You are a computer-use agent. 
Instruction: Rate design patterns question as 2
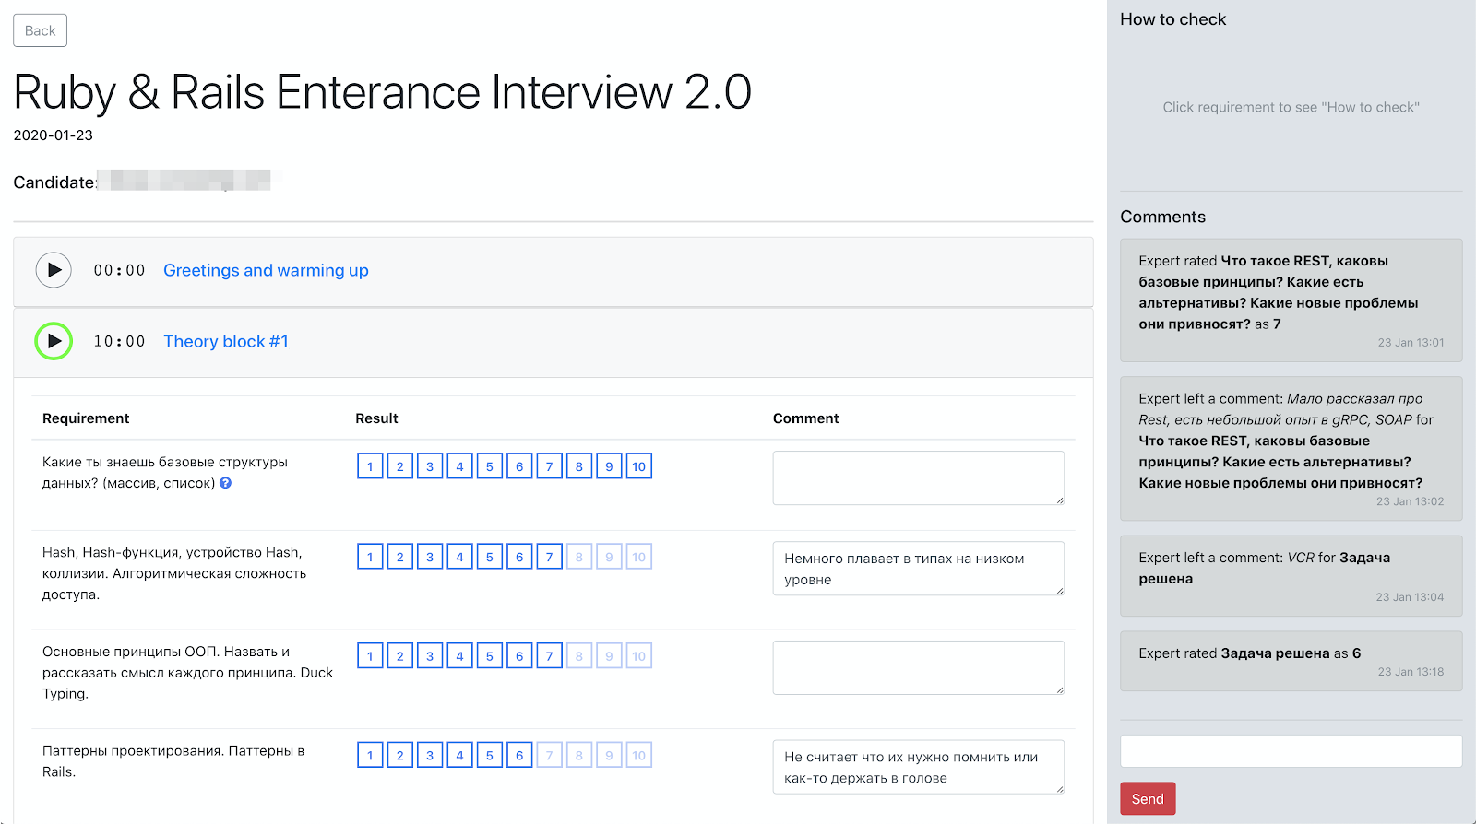pos(399,755)
